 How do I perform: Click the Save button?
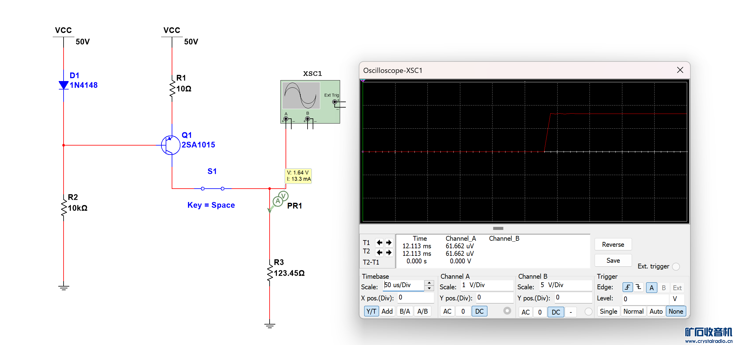(613, 260)
